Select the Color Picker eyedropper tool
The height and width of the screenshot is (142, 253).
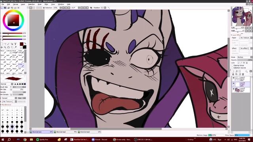coord(15,47)
